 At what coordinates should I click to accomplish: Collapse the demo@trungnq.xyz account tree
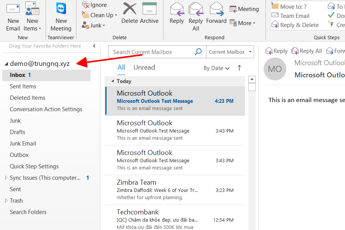point(6,64)
